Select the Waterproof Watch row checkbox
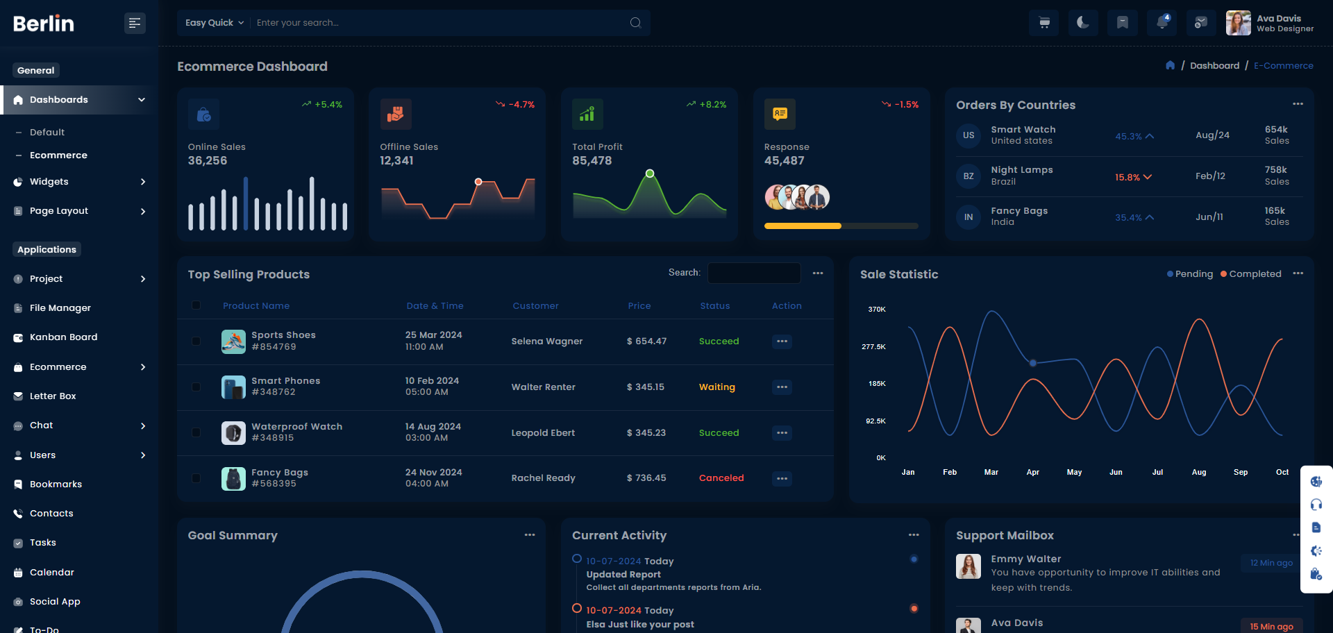 [196, 432]
